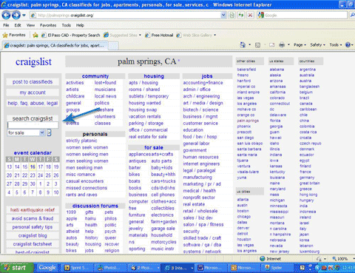Click the search go arrow button
Image resolution: width=355 pixels, height=273 pixels.
tap(49, 132)
